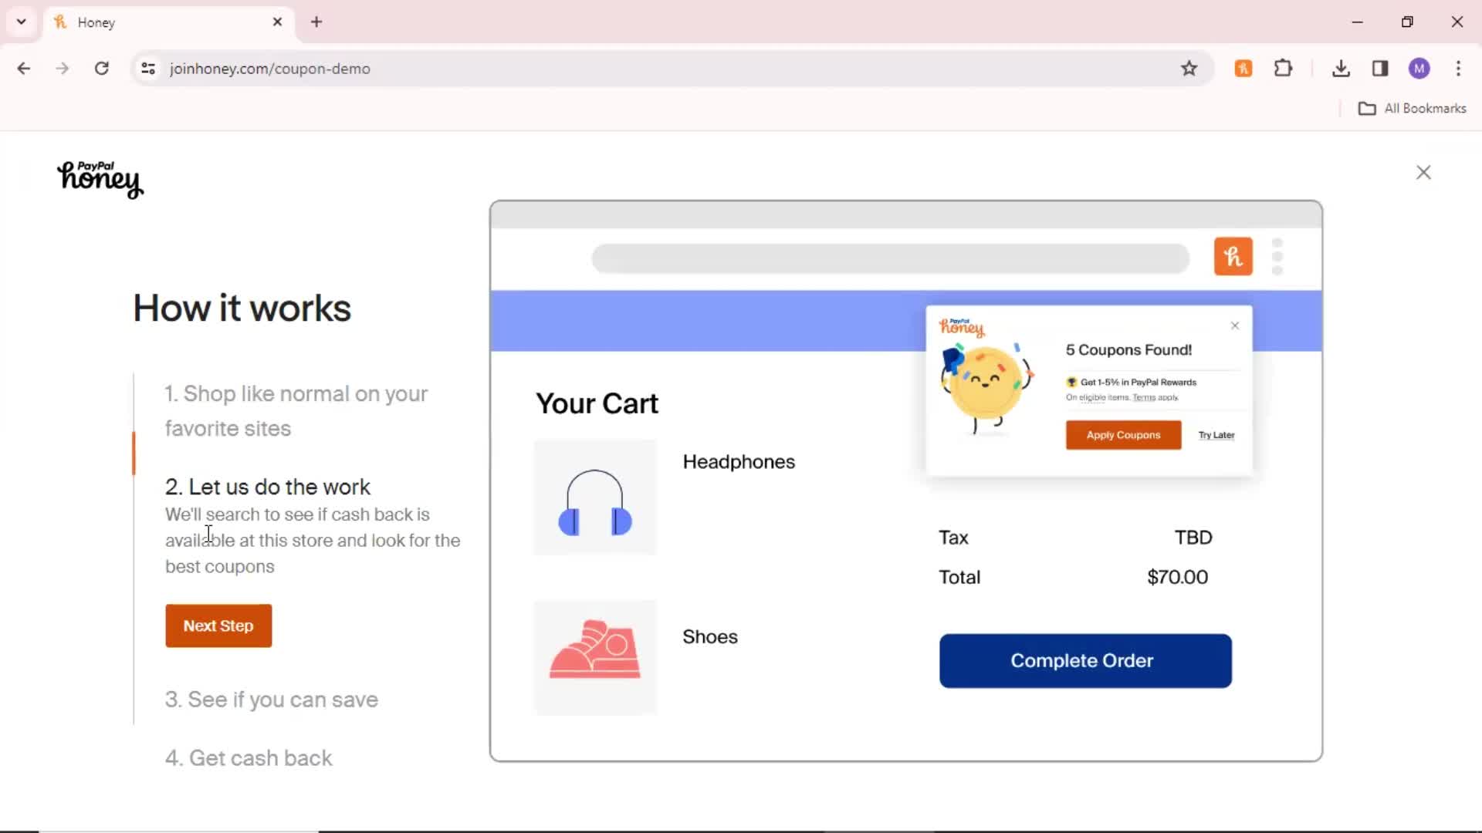Click Try Later link in Honey popup
The height and width of the screenshot is (833, 1482).
coord(1216,434)
